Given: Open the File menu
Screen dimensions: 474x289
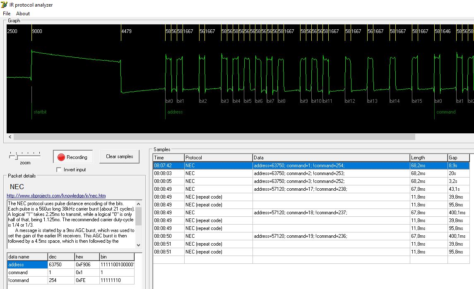Looking at the screenshot, I should [7, 14].
